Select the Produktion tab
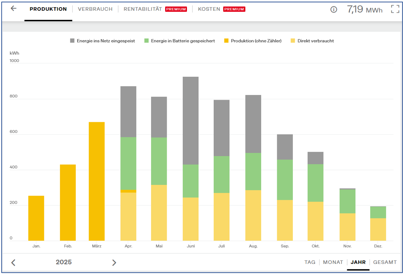 pos(48,9)
